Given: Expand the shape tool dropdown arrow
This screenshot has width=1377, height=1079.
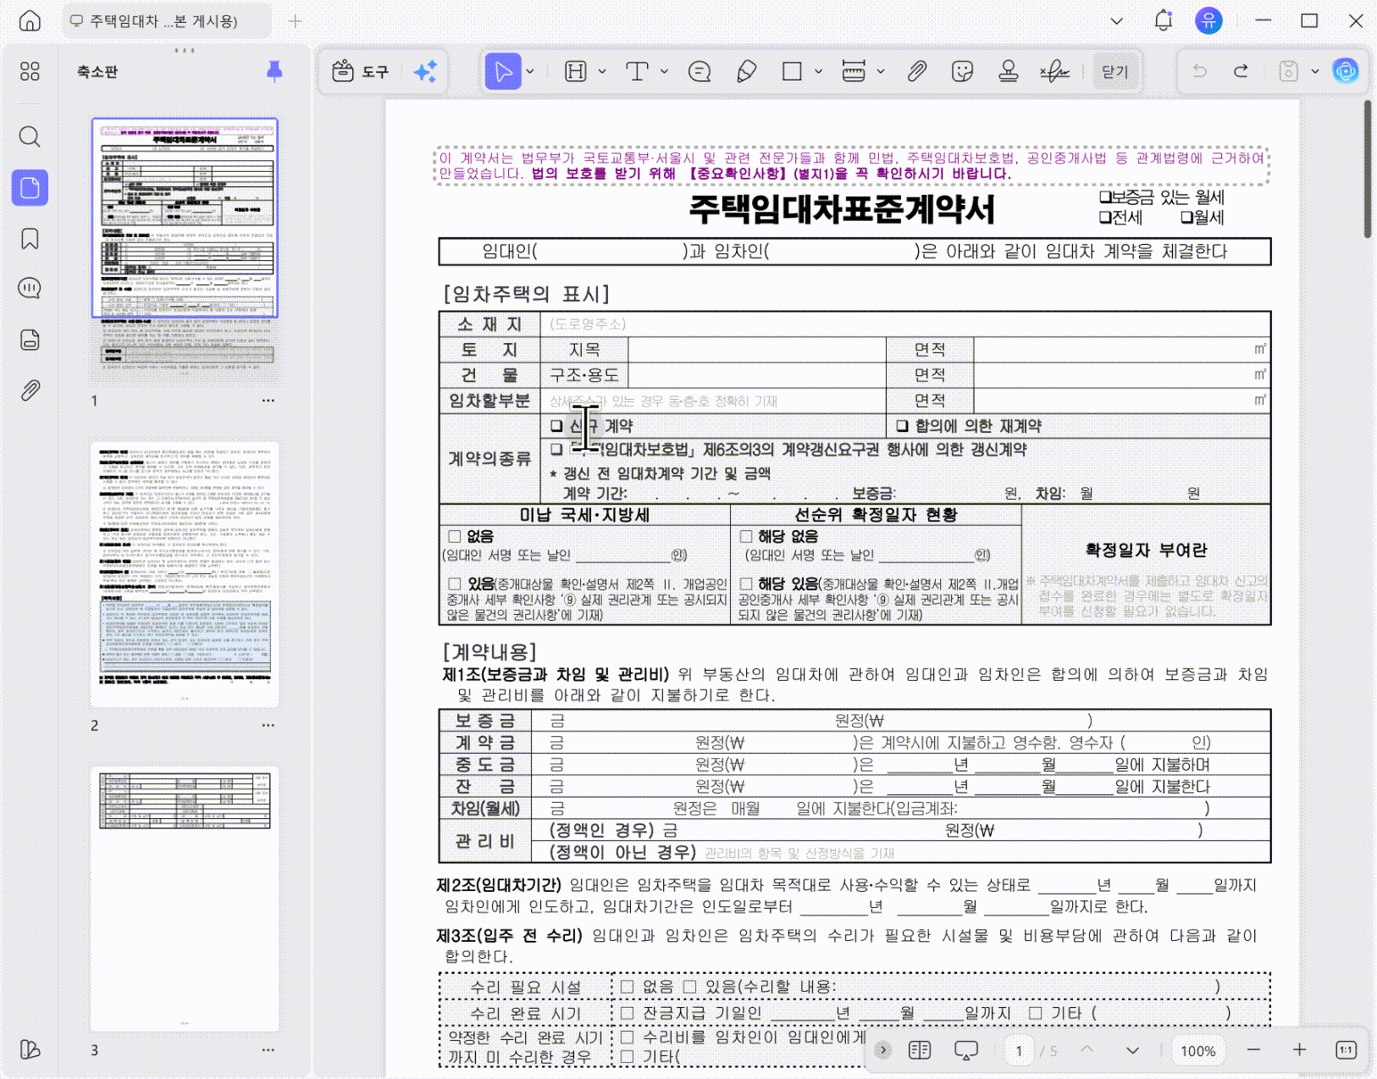Looking at the screenshot, I should point(818,71).
